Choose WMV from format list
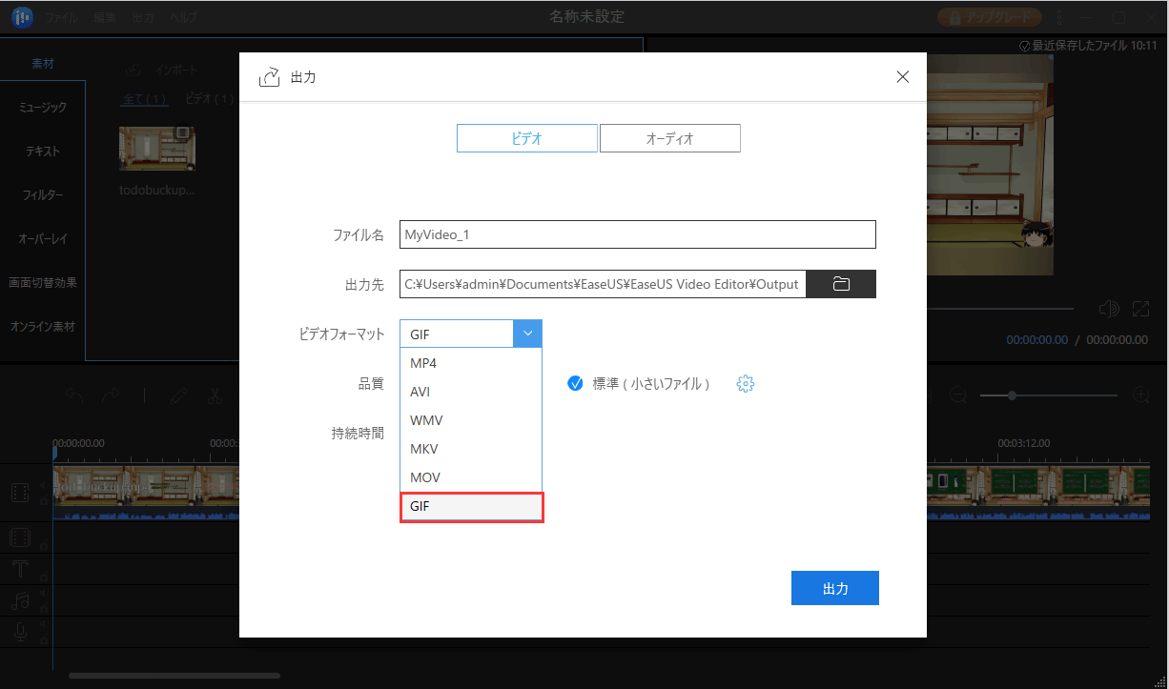Viewport: 1169px width, 689px height. [x=471, y=420]
